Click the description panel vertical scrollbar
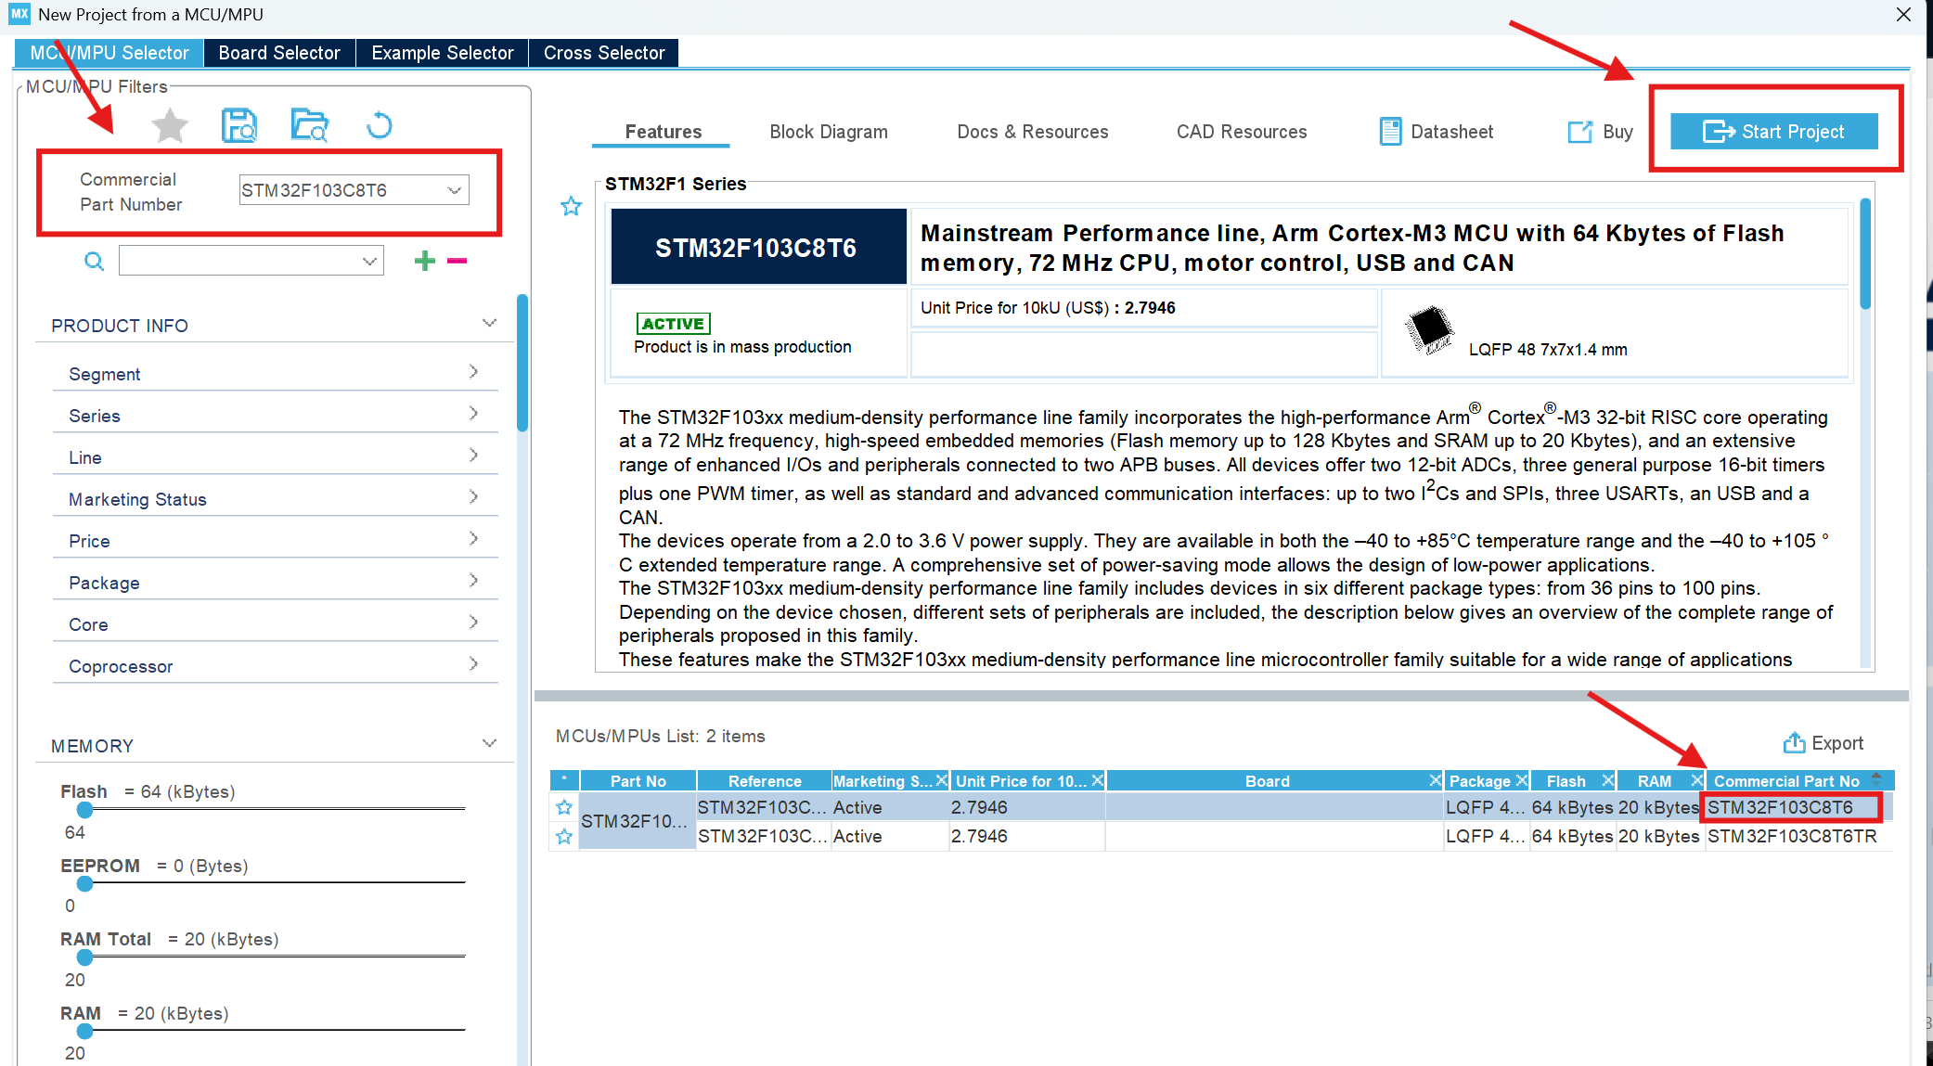1933x1066 pixels. tap(1865, 253)
